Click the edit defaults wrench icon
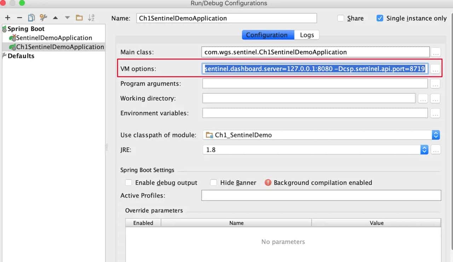The width and height of the screenshot is (453, 262). coord(43,18)
